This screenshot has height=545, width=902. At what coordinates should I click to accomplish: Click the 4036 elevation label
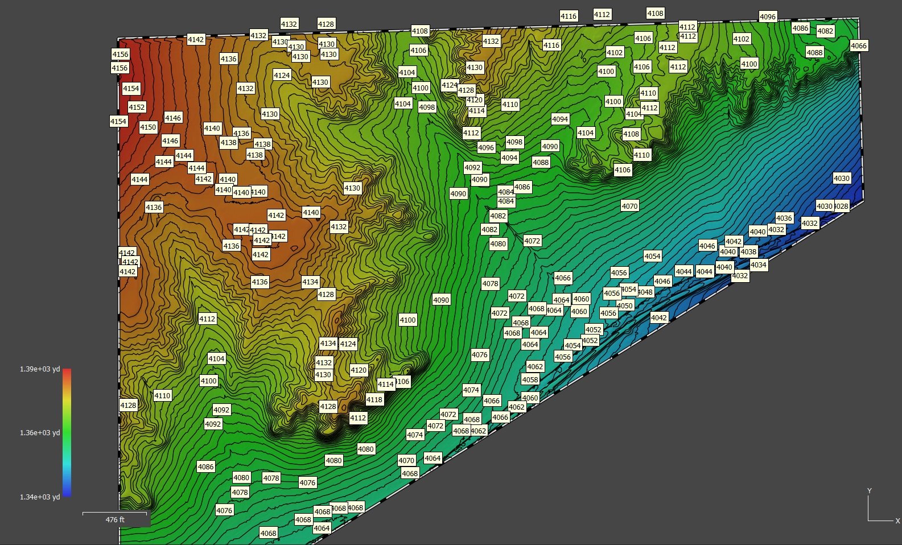(x=784, y=218)
